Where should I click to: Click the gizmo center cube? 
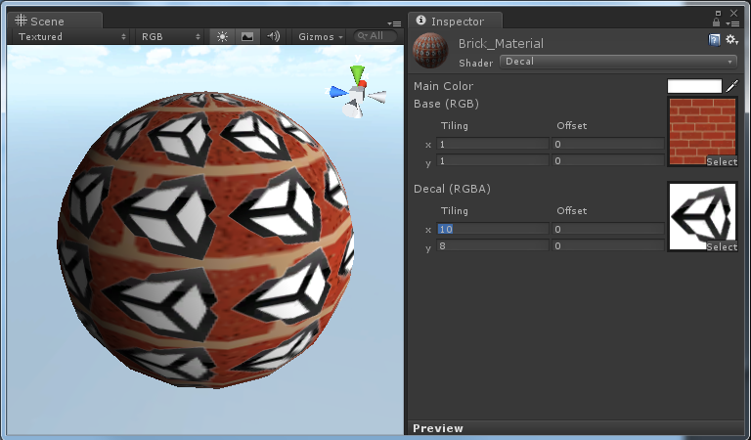pyautogui.click(x=356, y=94)
